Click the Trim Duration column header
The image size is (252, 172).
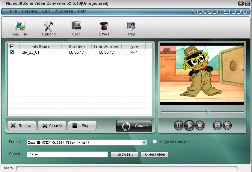(107, 46)
